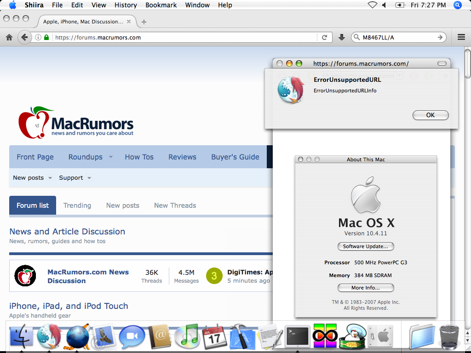Click OK in the ErrorUnsupportedURL dialog

431,115
